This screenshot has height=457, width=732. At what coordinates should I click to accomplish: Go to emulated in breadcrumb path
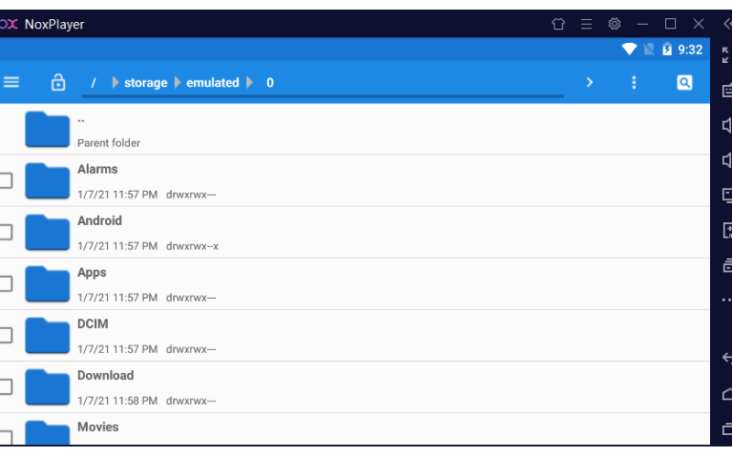pos(212,83)
